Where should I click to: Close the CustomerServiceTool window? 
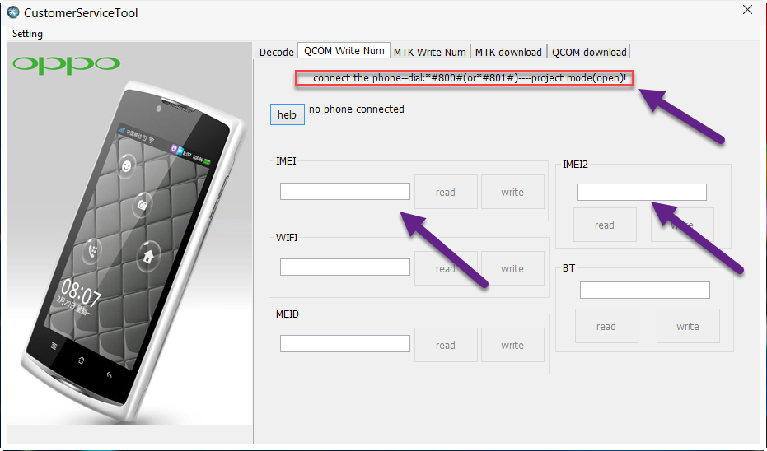747,10
